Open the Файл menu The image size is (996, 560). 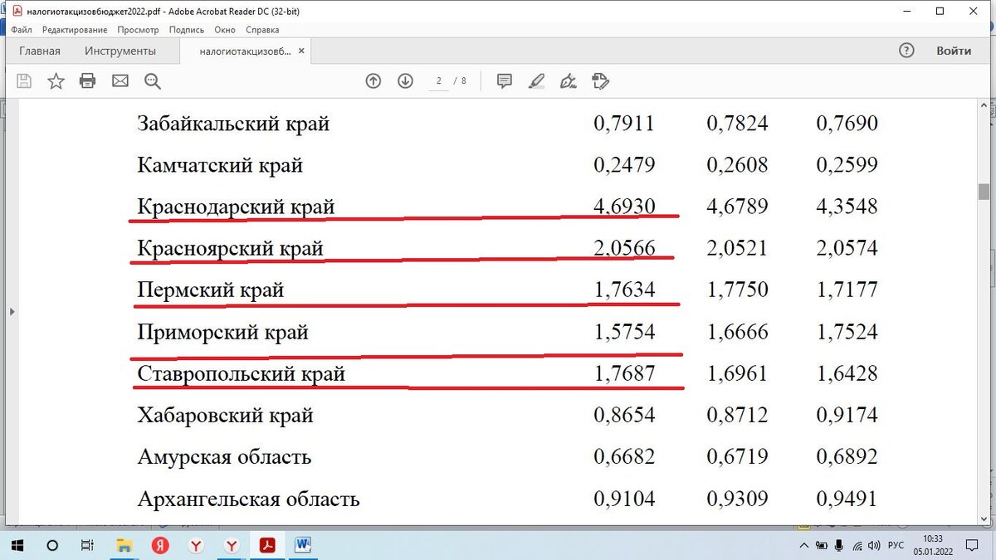coord(22,30)
